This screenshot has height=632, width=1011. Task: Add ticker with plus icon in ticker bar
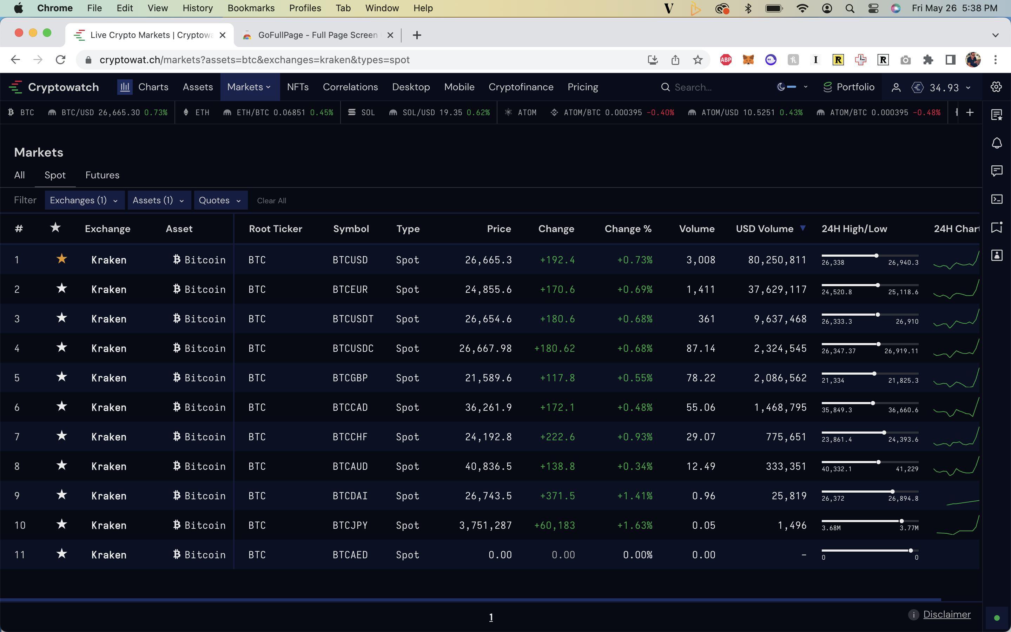pyautogui.click(x=970, y=112)
